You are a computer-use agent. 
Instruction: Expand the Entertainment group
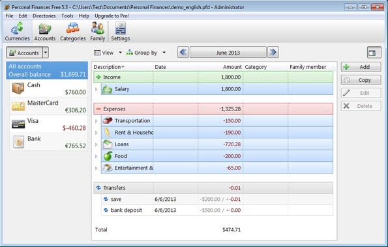click(97, 168)
